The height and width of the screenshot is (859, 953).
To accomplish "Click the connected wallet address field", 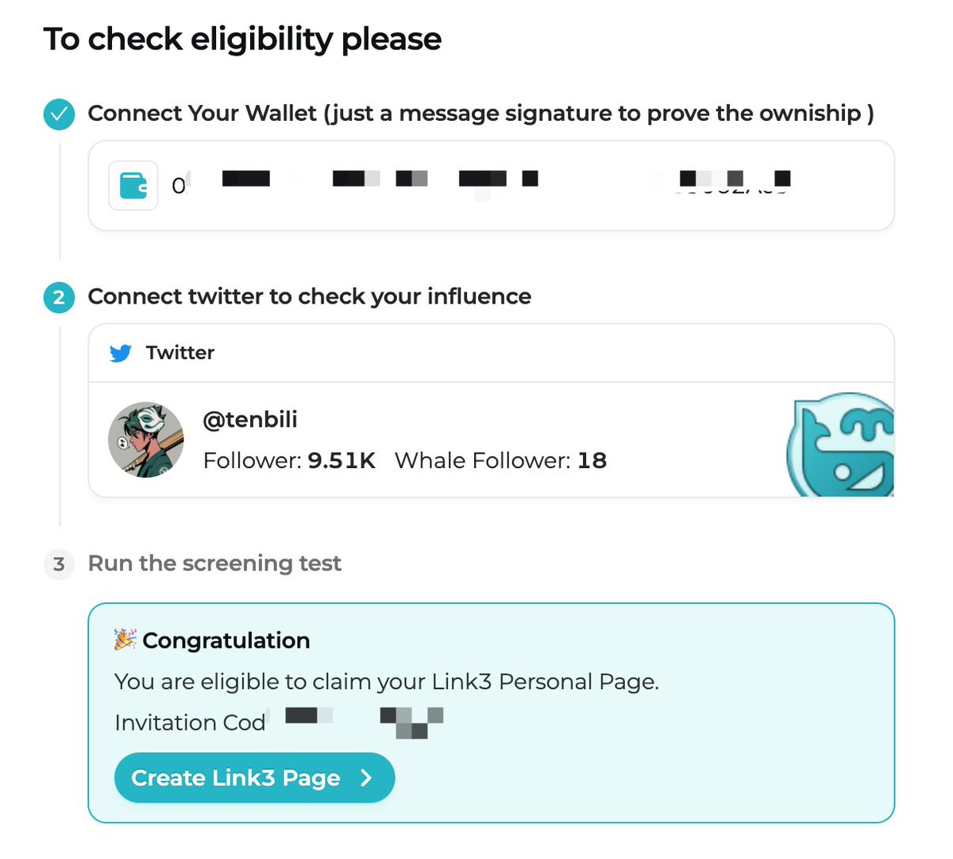I will (491, 186).
